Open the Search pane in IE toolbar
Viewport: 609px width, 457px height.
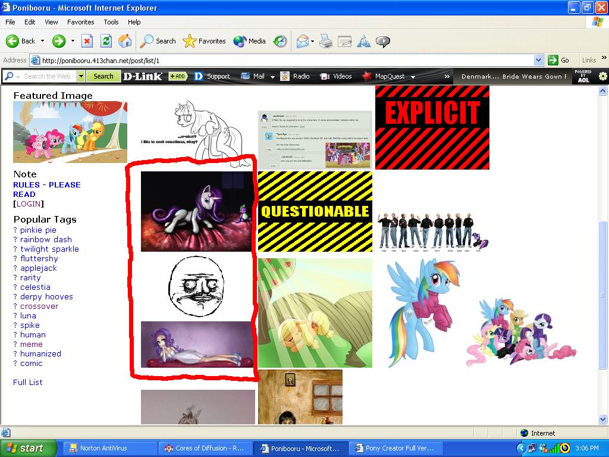158,41
